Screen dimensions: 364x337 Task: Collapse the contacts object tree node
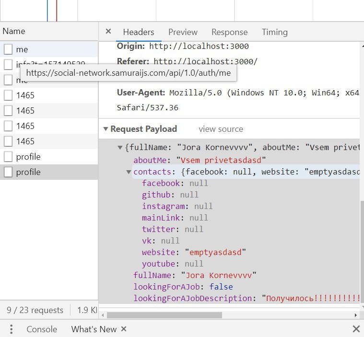pyautogui.click(x=129, y=172)
